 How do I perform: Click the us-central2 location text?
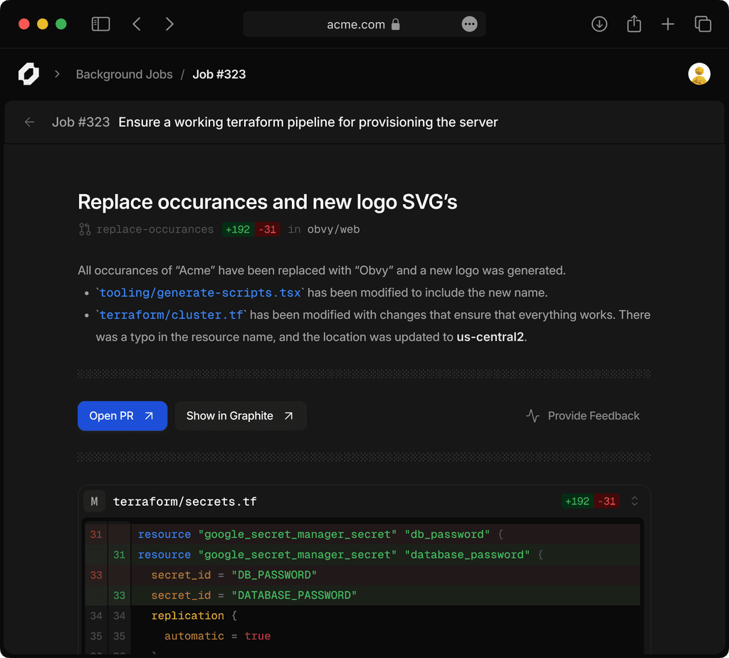click(490, 337)
